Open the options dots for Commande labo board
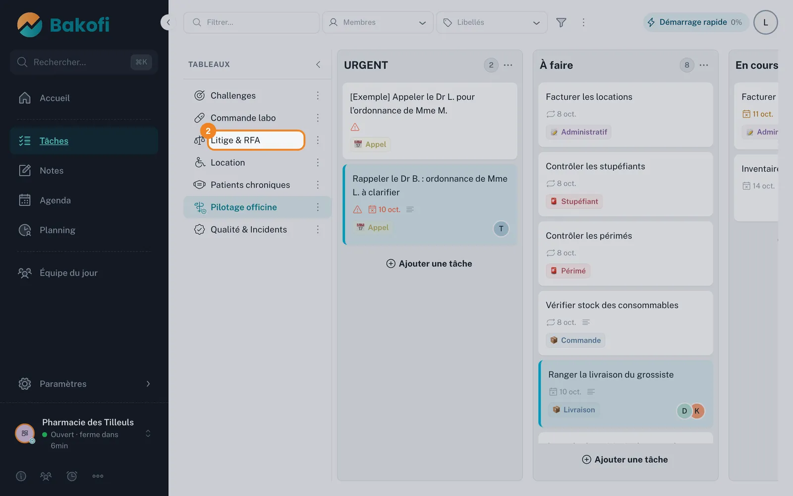The height and width of the screenshot is (496, 793). click(318, 118)
